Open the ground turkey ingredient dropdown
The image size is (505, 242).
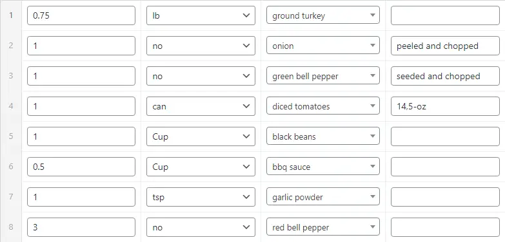click(322, 15)
